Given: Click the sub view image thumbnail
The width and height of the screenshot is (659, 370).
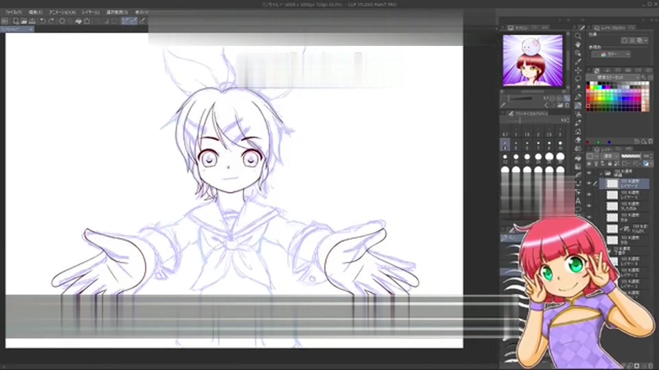Looking at the screenshot, I should click(x=533, y=61).
